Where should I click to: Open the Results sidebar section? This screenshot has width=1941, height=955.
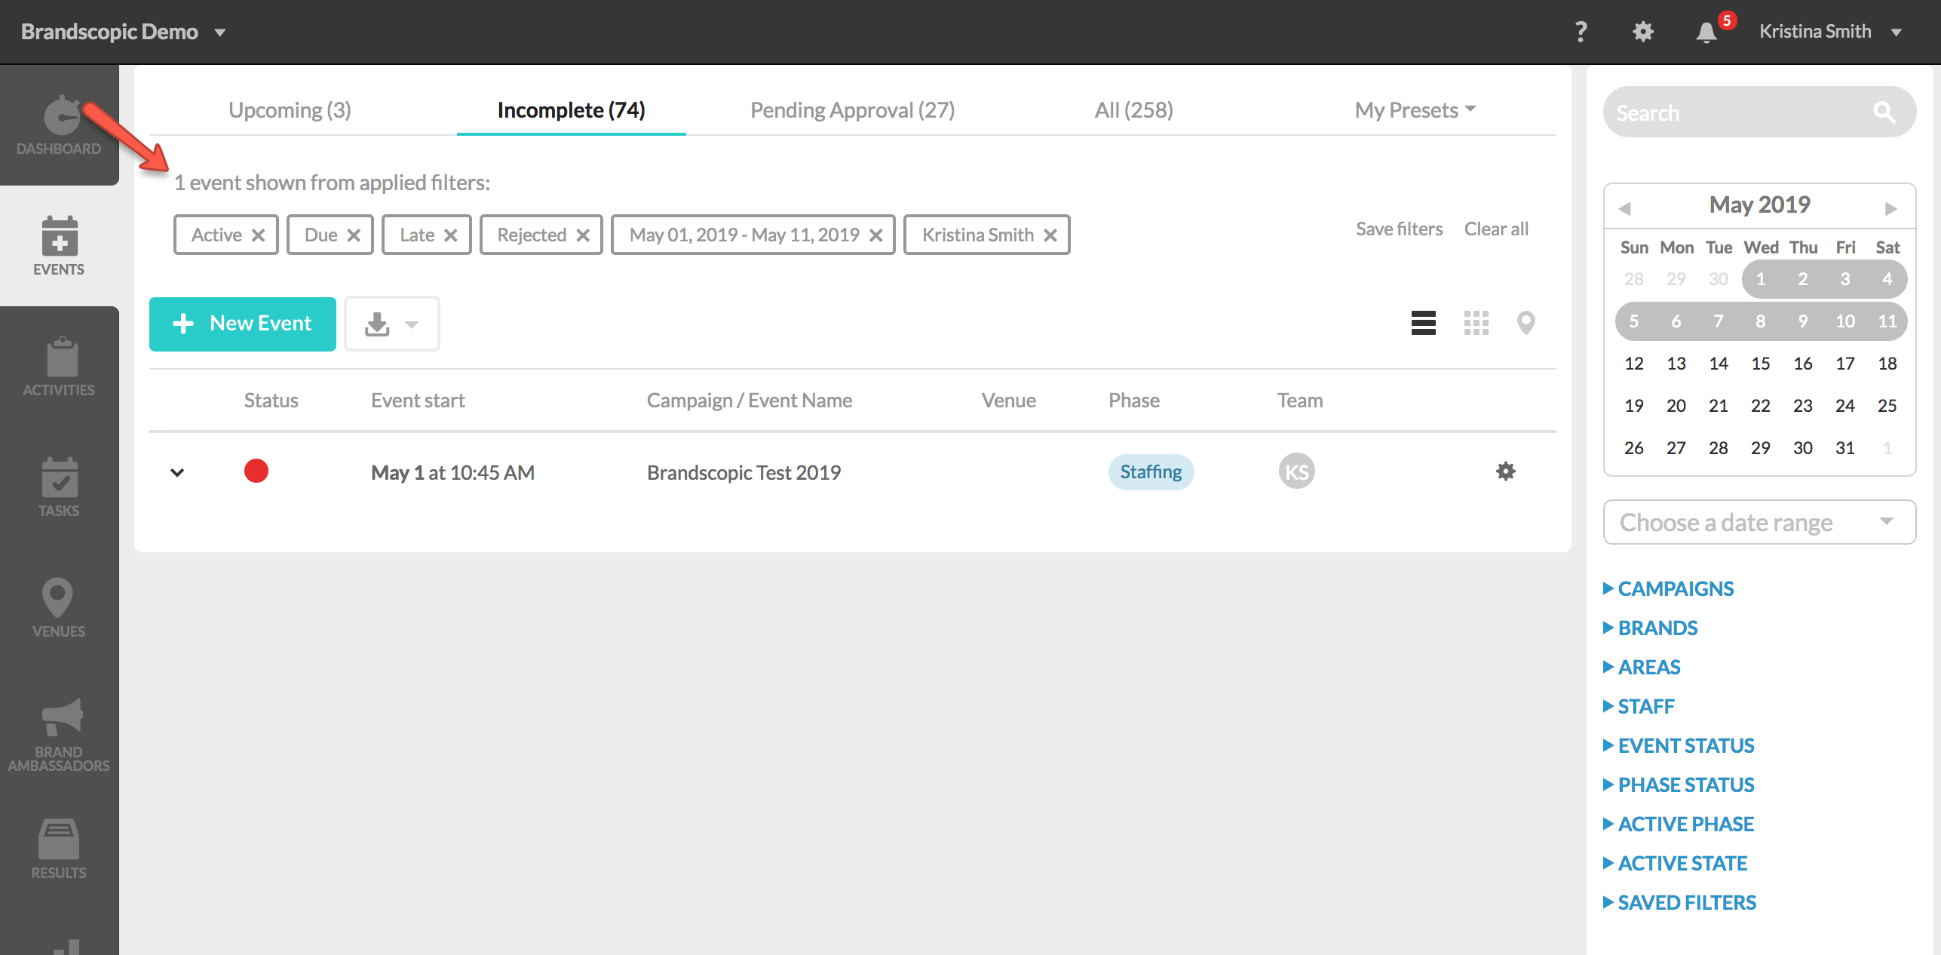coord(59,849)
